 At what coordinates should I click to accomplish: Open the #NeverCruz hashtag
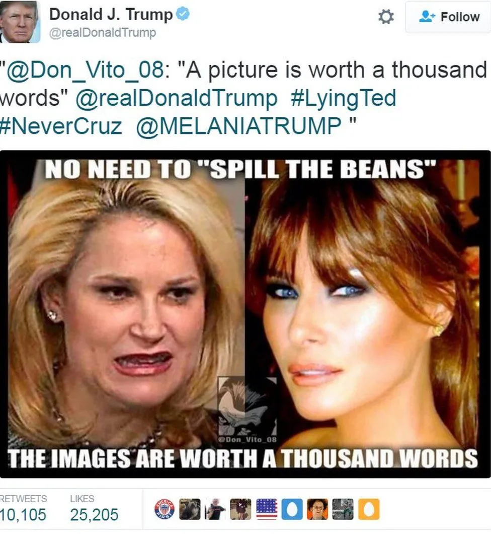[x=61, y=125]
